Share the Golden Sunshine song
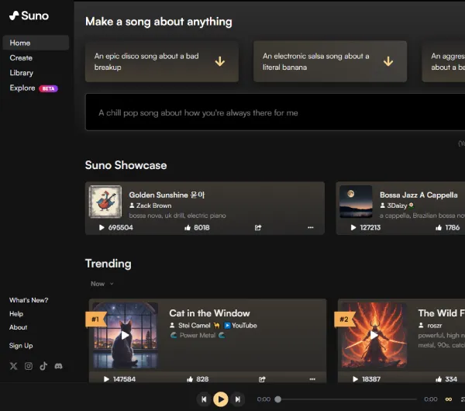The height and width of the screenshot is (411, 465). click(258, 228)
